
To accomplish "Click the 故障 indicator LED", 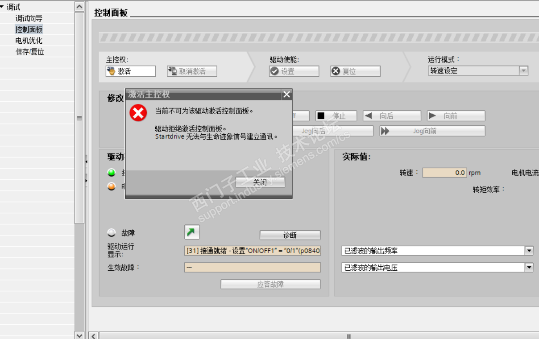I will point(112,232).
